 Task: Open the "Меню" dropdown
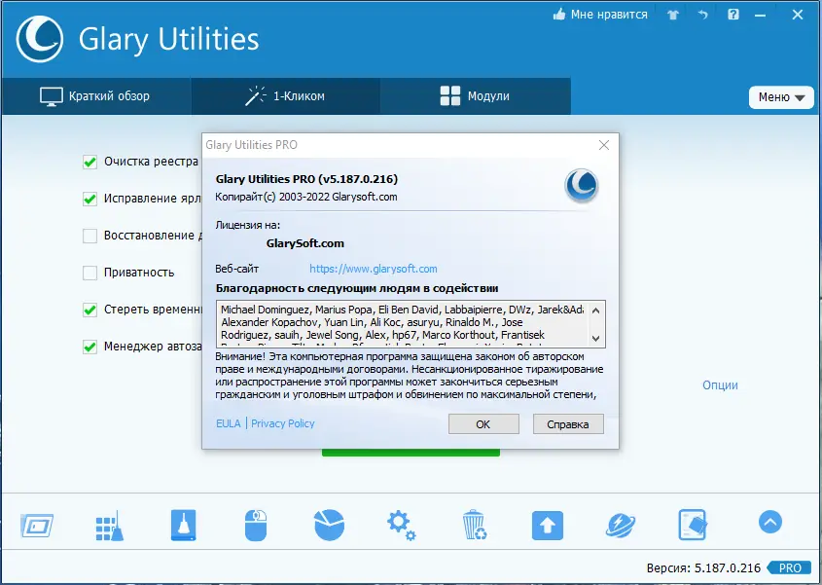tap(780, 97)
